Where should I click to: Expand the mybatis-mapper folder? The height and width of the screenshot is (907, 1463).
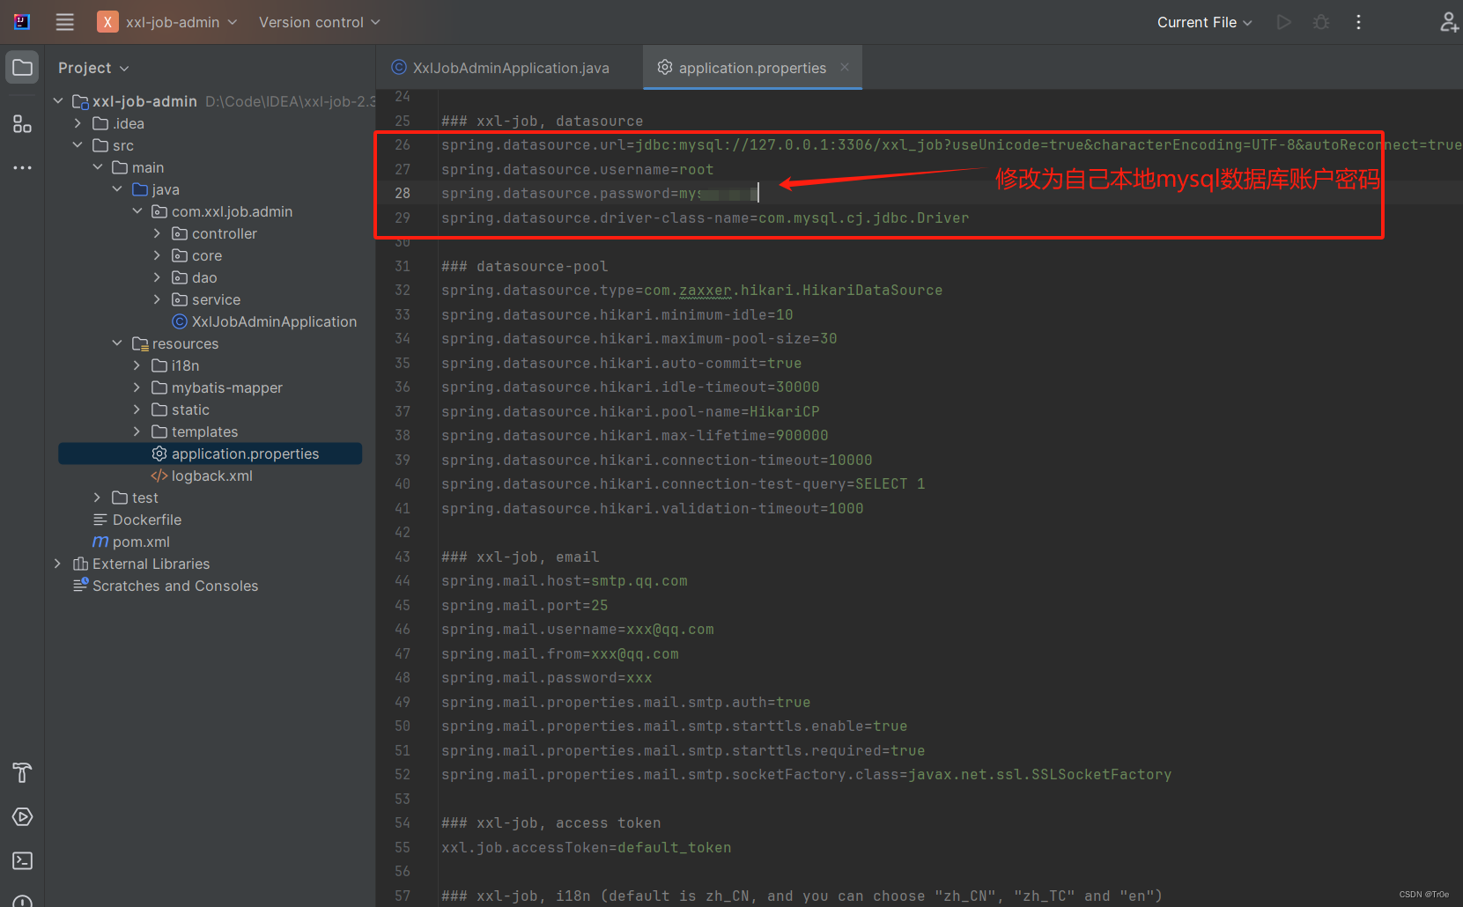coord(137,387)
